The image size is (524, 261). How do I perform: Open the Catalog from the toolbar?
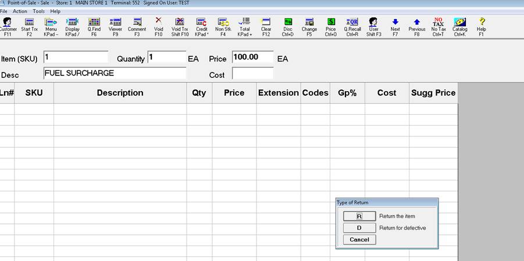point(459,26)
